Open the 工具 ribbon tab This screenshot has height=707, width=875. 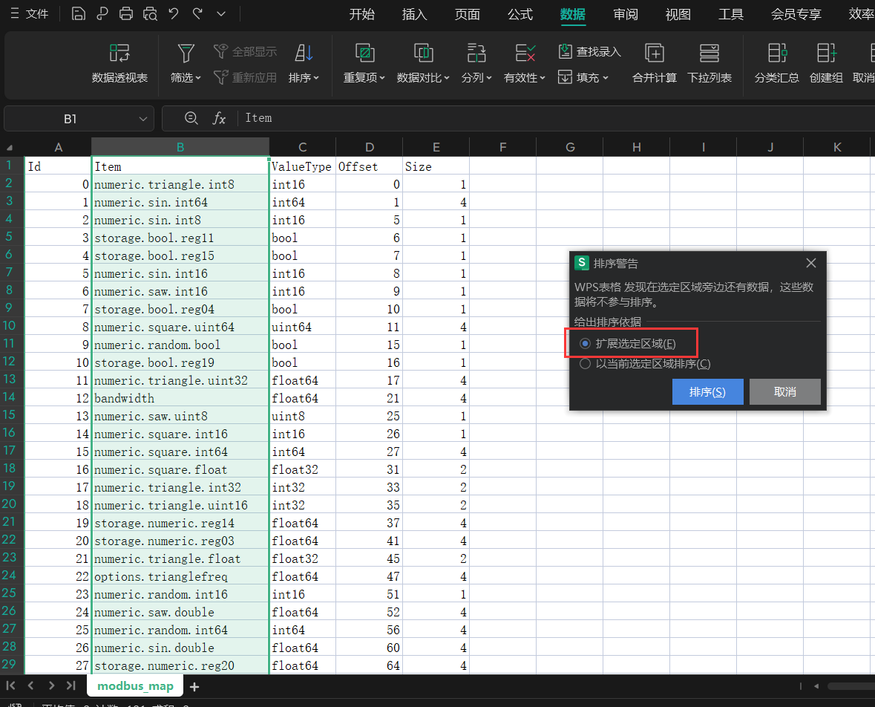coord(730,14)
